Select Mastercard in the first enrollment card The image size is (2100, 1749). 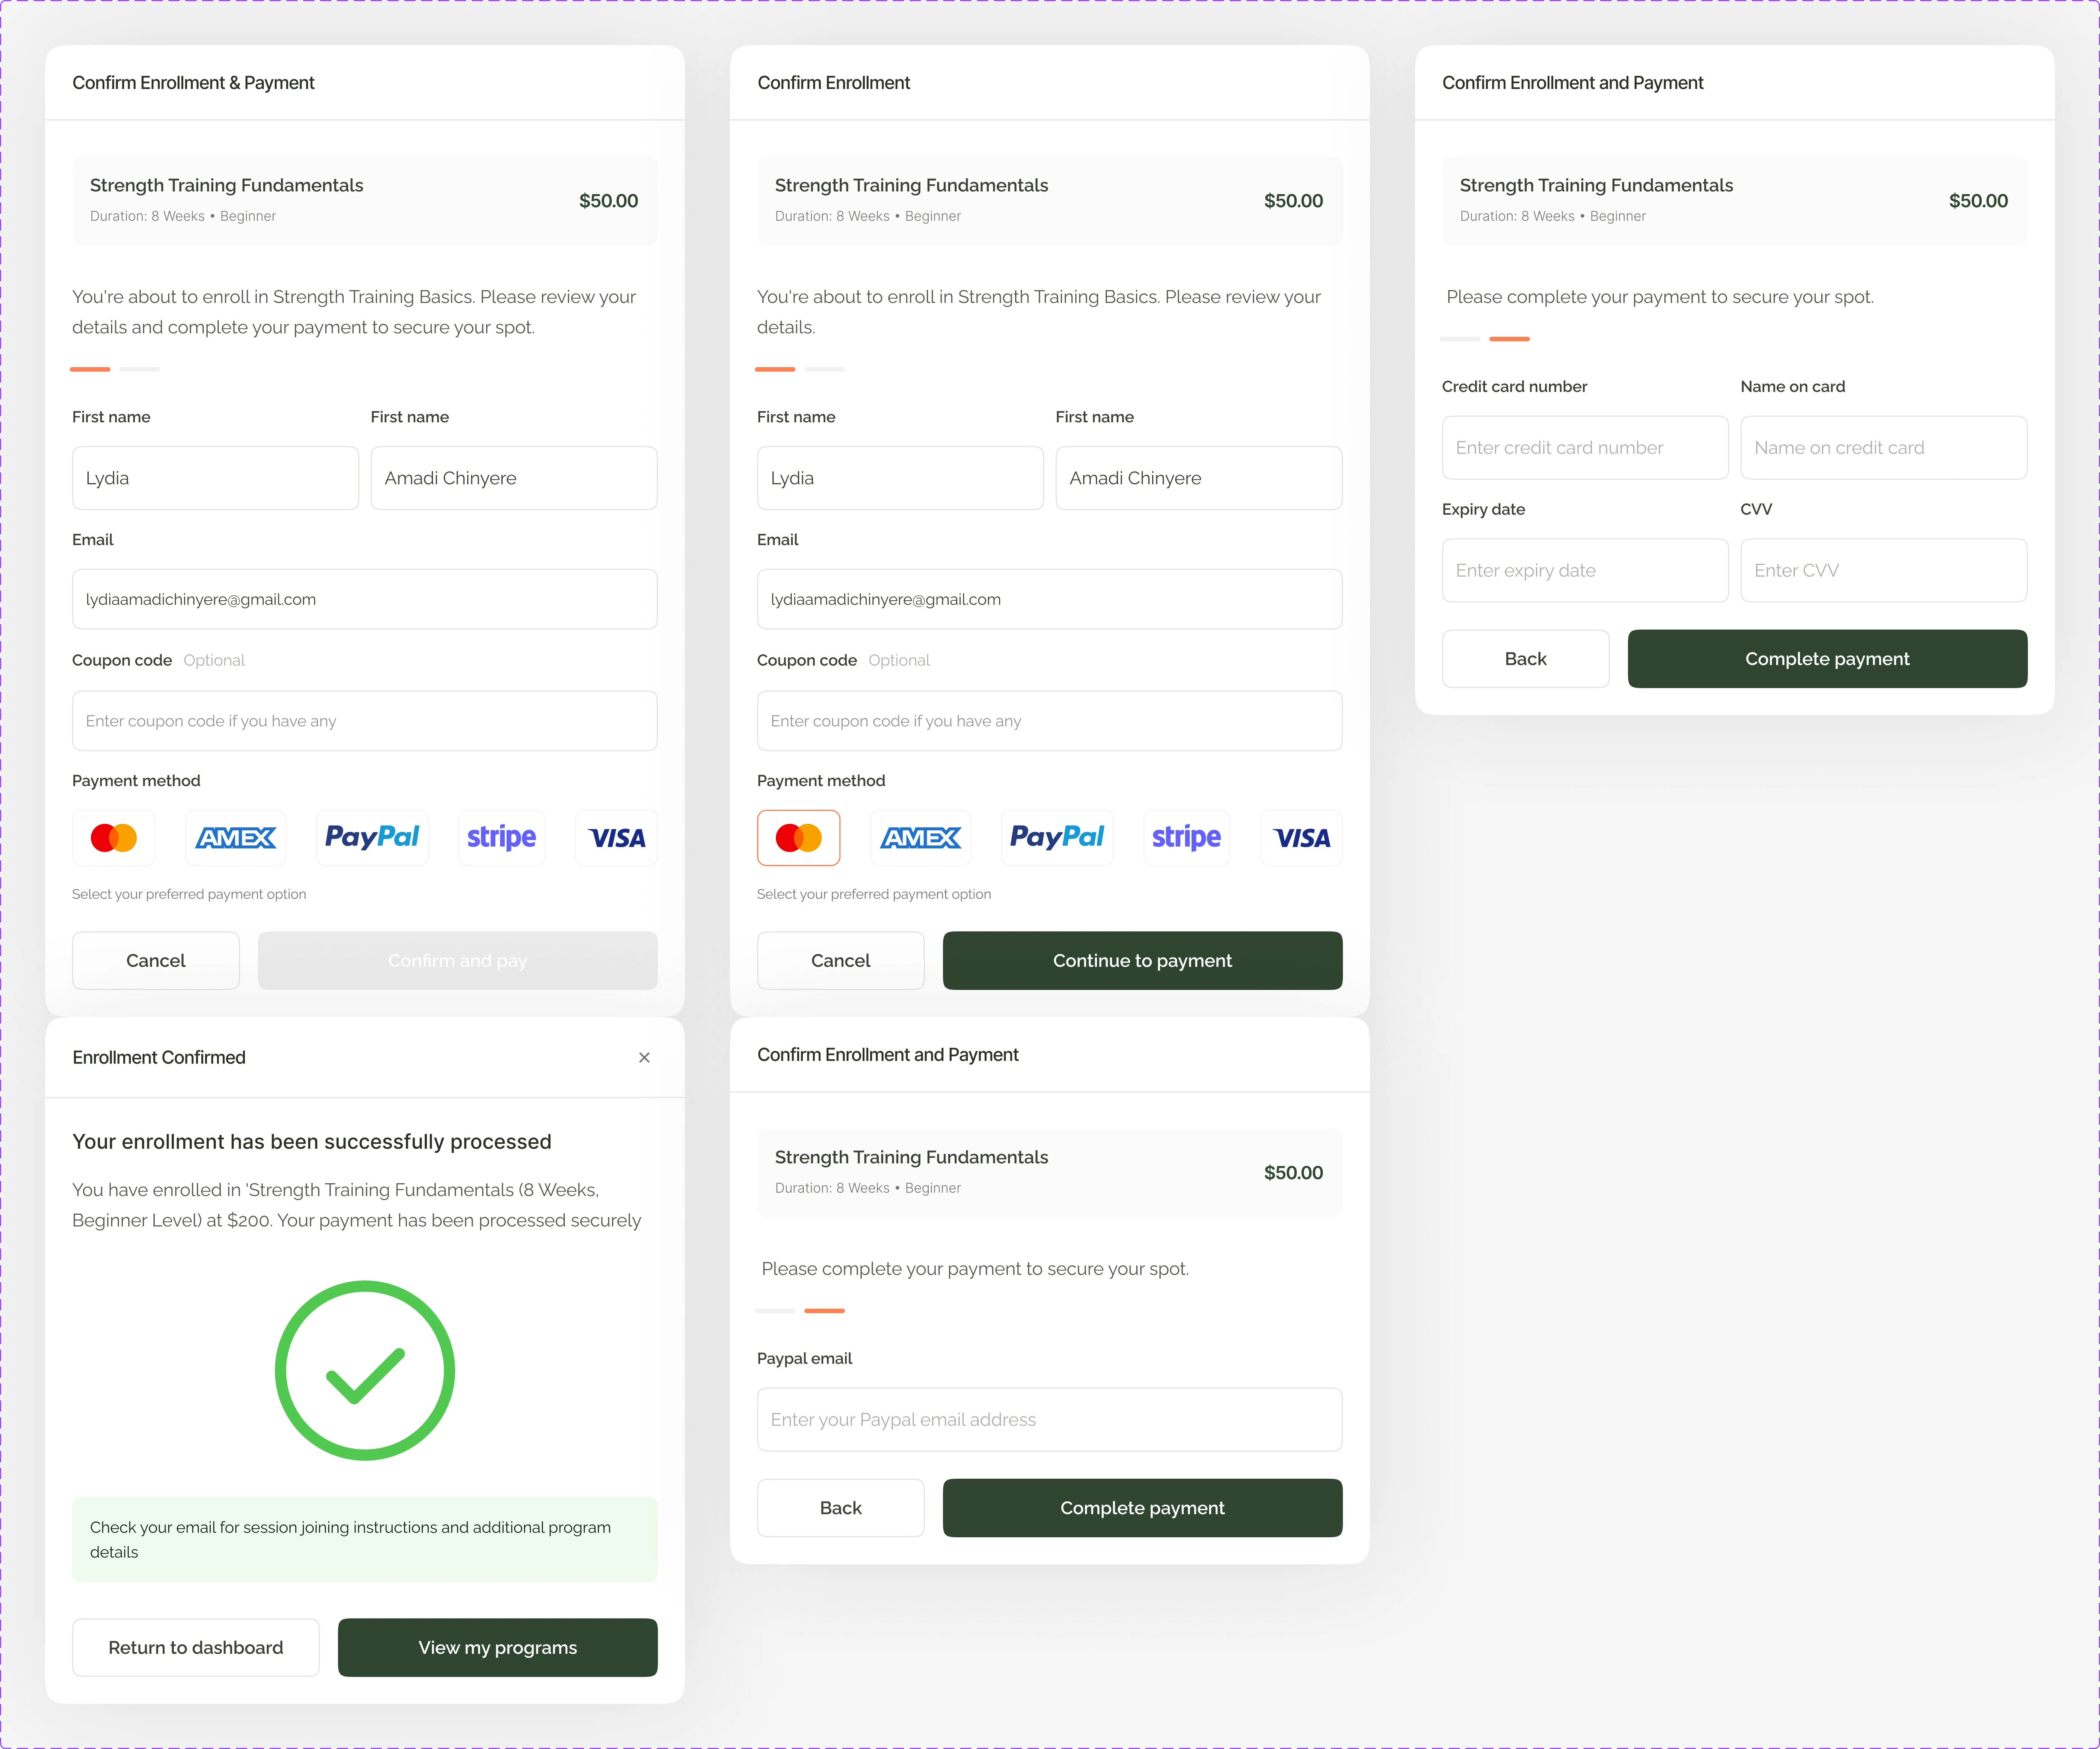tap(114, 838)
